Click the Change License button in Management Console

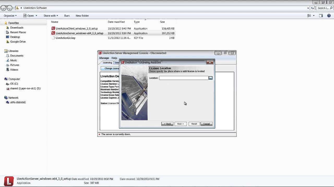point(110,68)
